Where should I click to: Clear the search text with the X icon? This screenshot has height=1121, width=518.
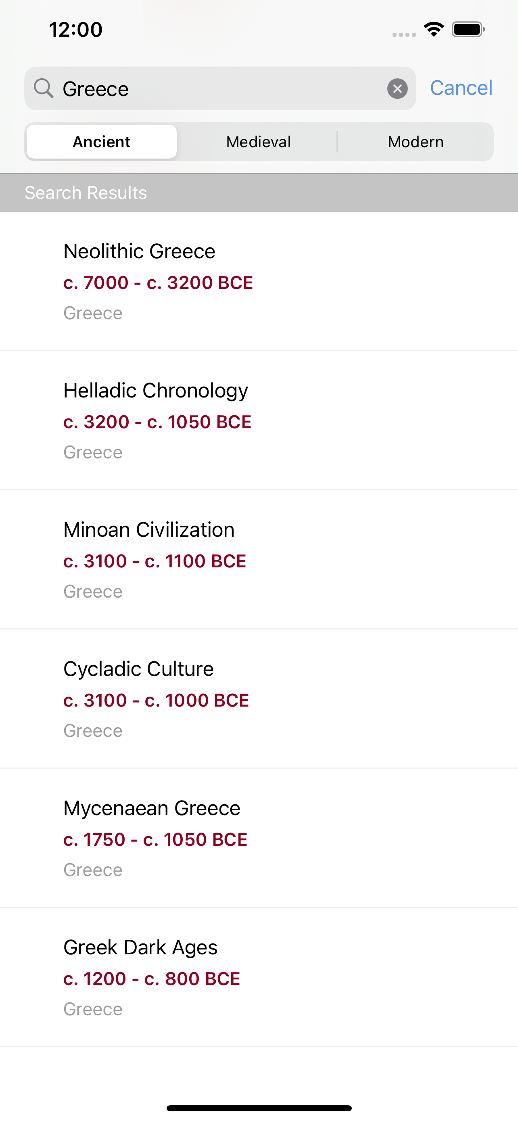coord(397,89)
